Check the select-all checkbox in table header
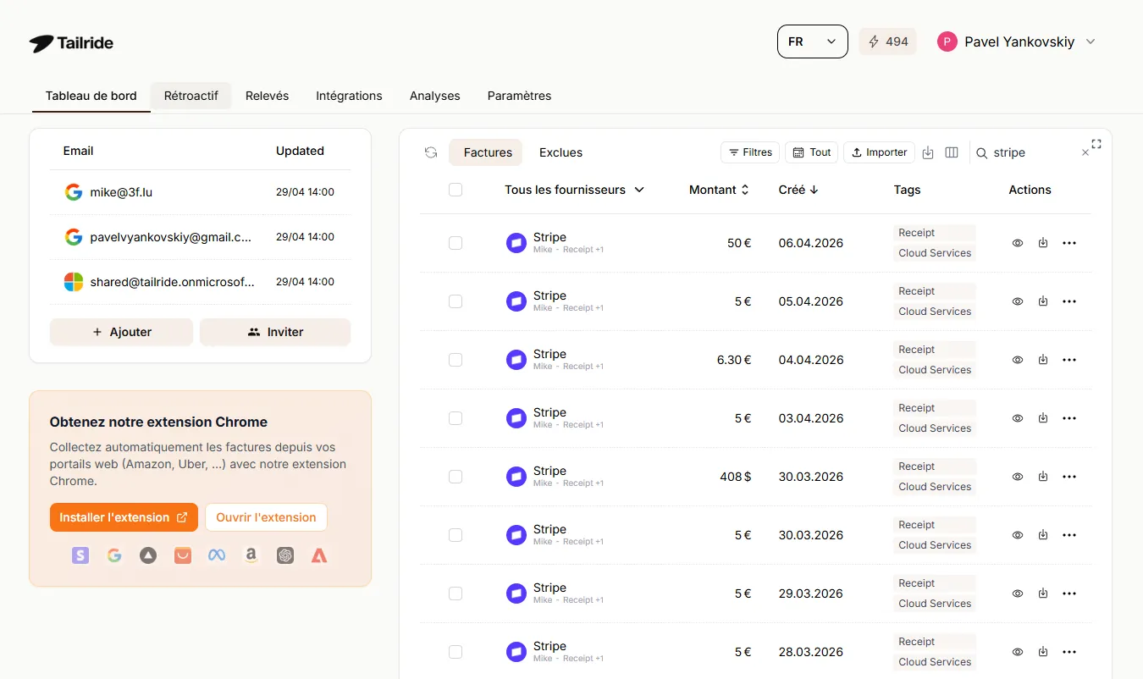This screenshot has width=1143, height=679. click(x=456, y=190)
